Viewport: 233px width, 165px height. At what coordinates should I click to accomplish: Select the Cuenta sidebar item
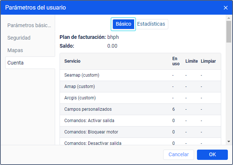click(x=15, y=63)
